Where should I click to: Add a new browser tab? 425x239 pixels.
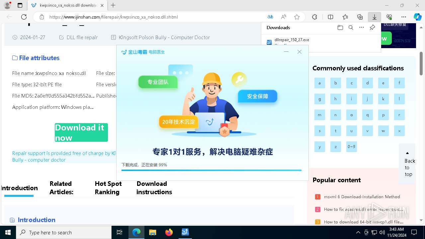pos(113,5)
